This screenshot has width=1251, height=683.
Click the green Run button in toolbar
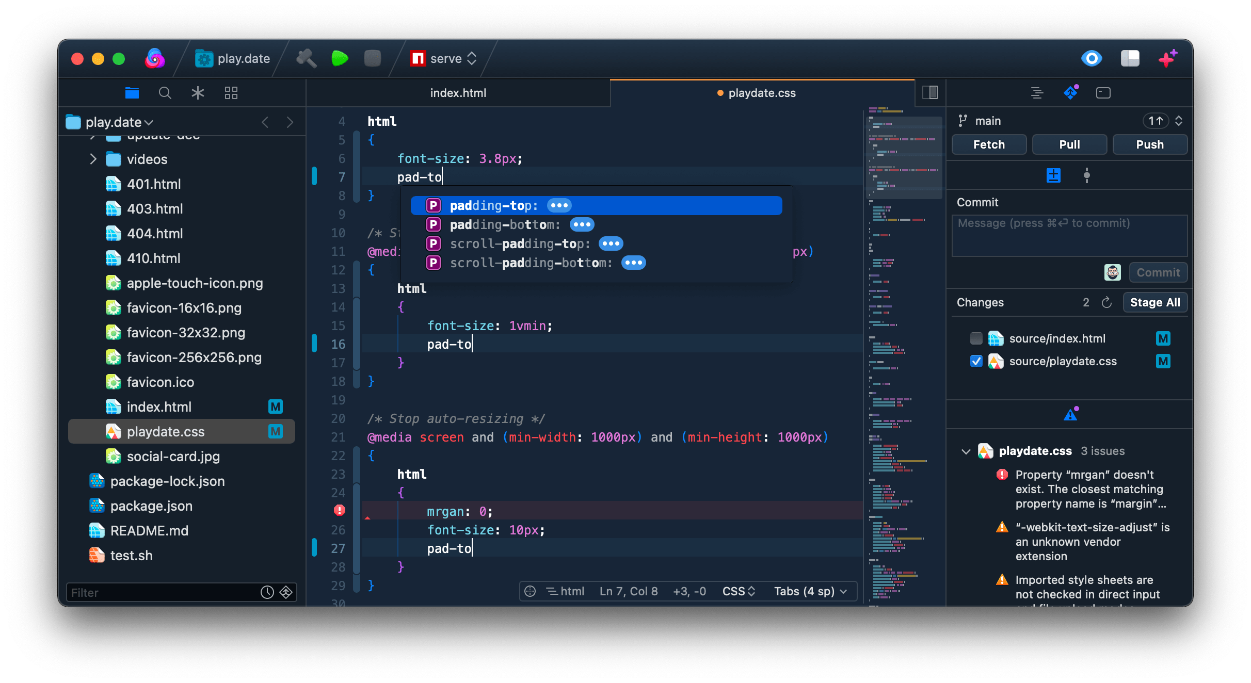[x=340, y=58]
